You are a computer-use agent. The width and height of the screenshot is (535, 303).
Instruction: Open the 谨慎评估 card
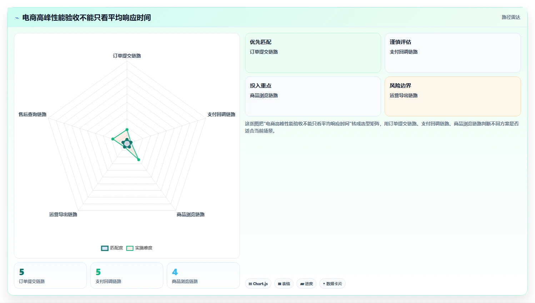(453, 53)
